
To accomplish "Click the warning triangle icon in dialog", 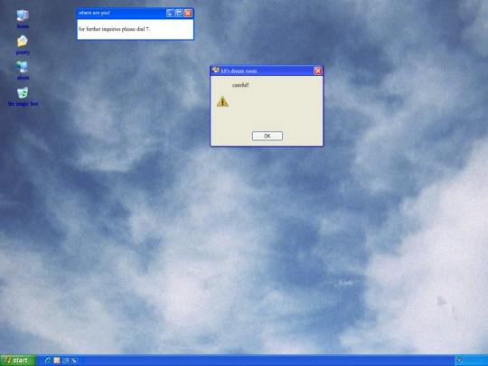I will 222,101.
